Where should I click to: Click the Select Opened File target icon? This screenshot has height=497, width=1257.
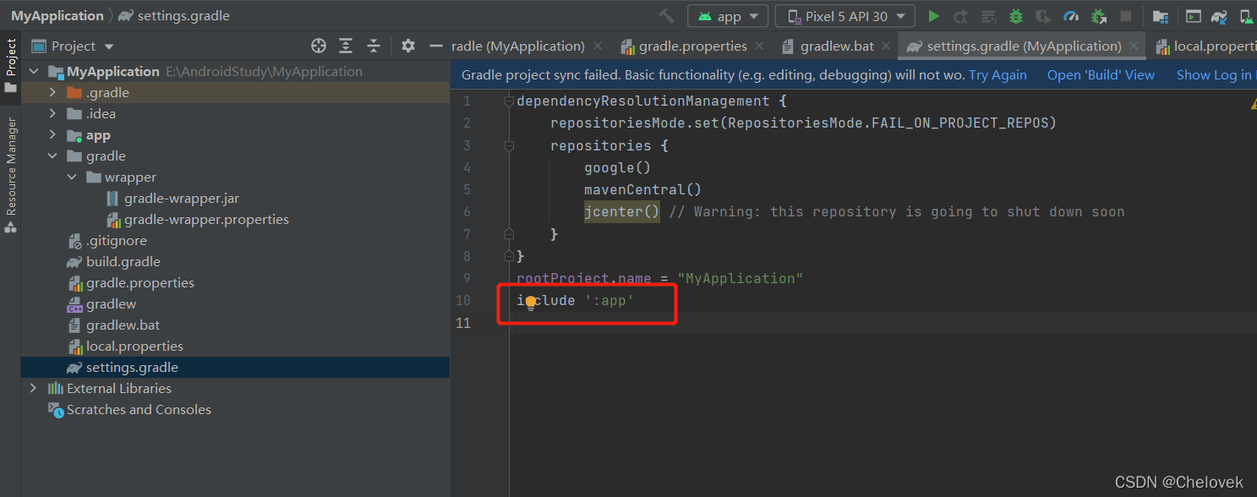tap(319, 46)
